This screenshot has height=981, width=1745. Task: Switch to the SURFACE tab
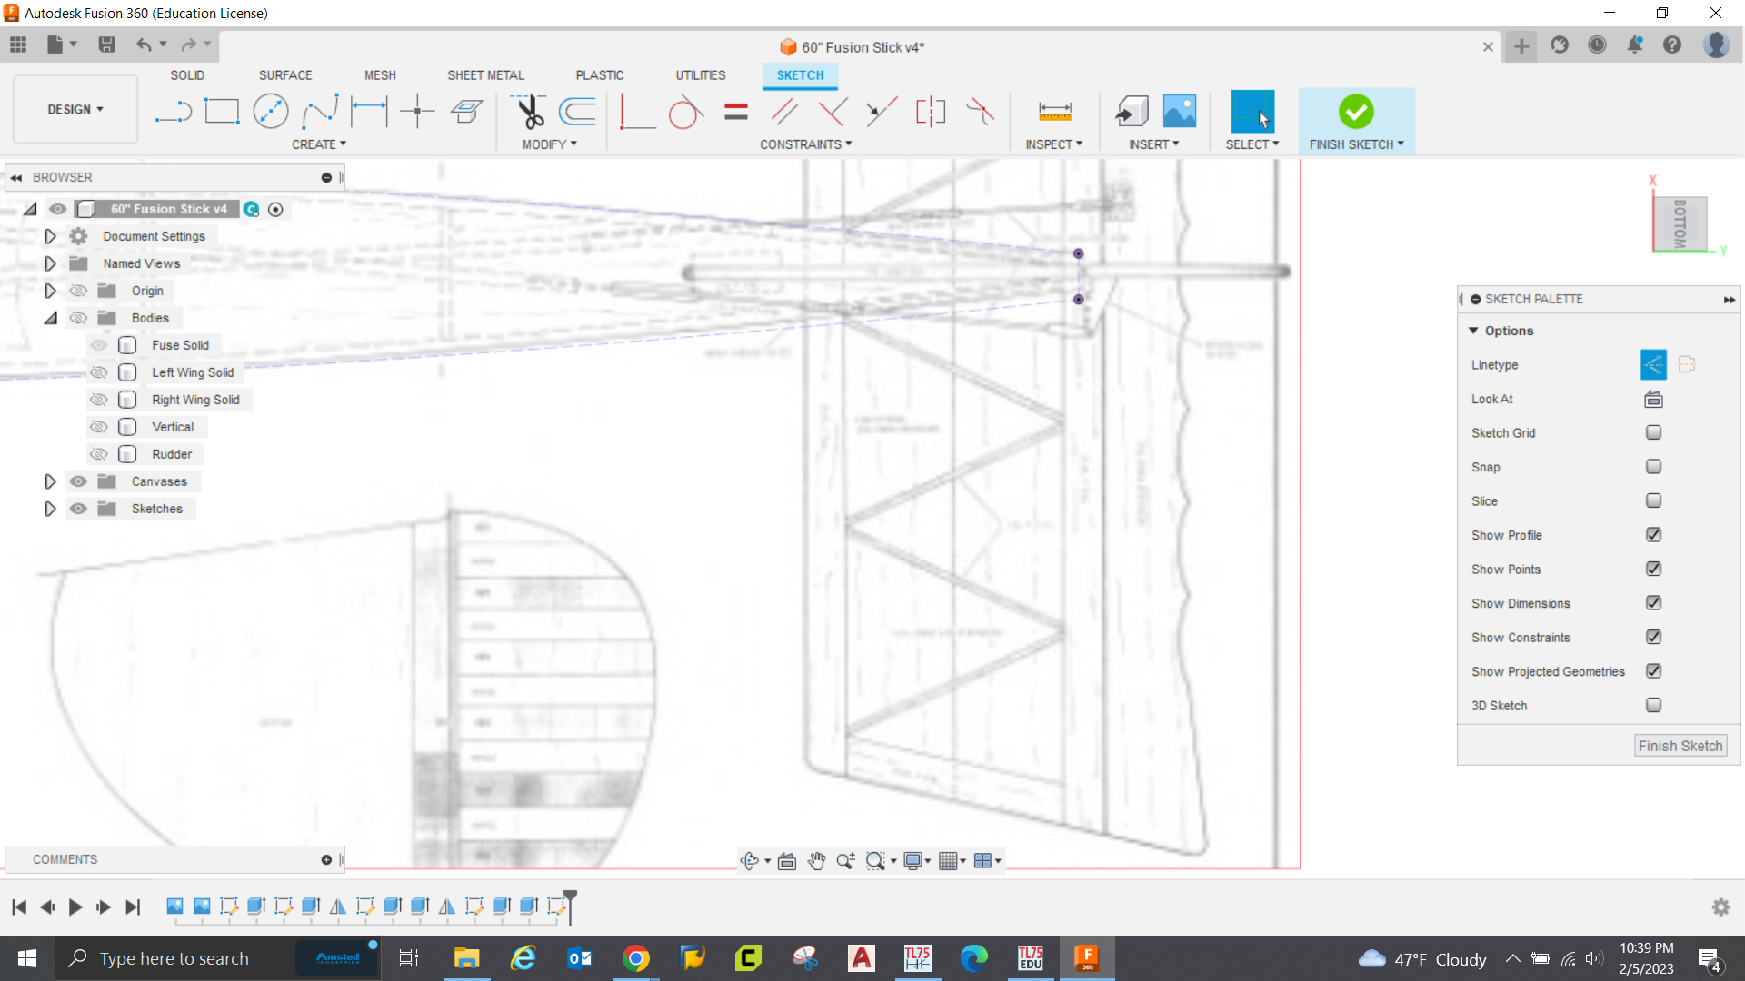[284, 75]
